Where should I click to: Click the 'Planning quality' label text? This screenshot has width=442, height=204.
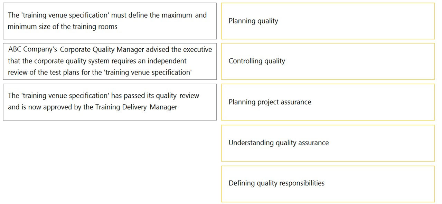pyautogui.click(x=253, y=21)
